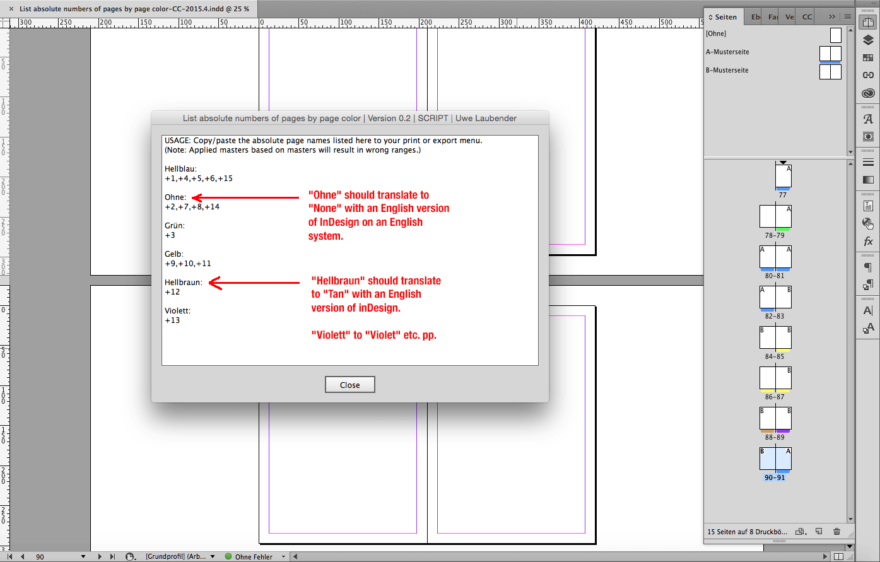Go to previous page arrow
Image resolution: width=880 pixels, height=562 pixels.
(x=23, y=557)
